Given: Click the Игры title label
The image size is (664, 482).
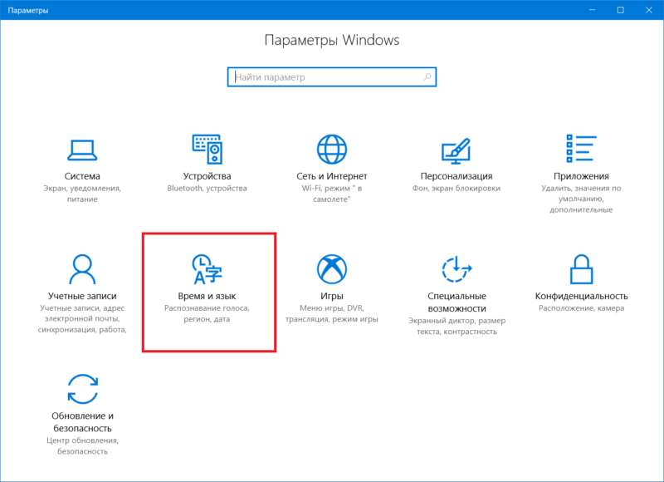Looking at the screenshot, I should coord(331,296).
